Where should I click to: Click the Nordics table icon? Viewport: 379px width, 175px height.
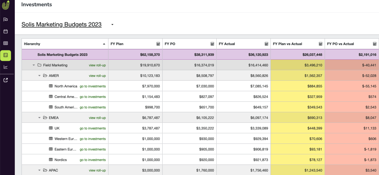tap(51, 160)
